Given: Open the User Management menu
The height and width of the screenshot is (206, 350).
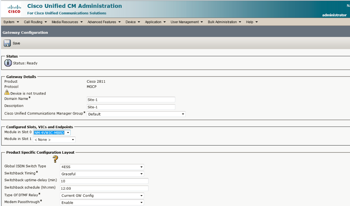Looking at the screenshot, I should coord(187,22).
